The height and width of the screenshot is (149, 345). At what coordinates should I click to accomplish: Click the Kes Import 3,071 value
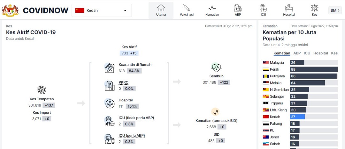[x=36, y=119]
